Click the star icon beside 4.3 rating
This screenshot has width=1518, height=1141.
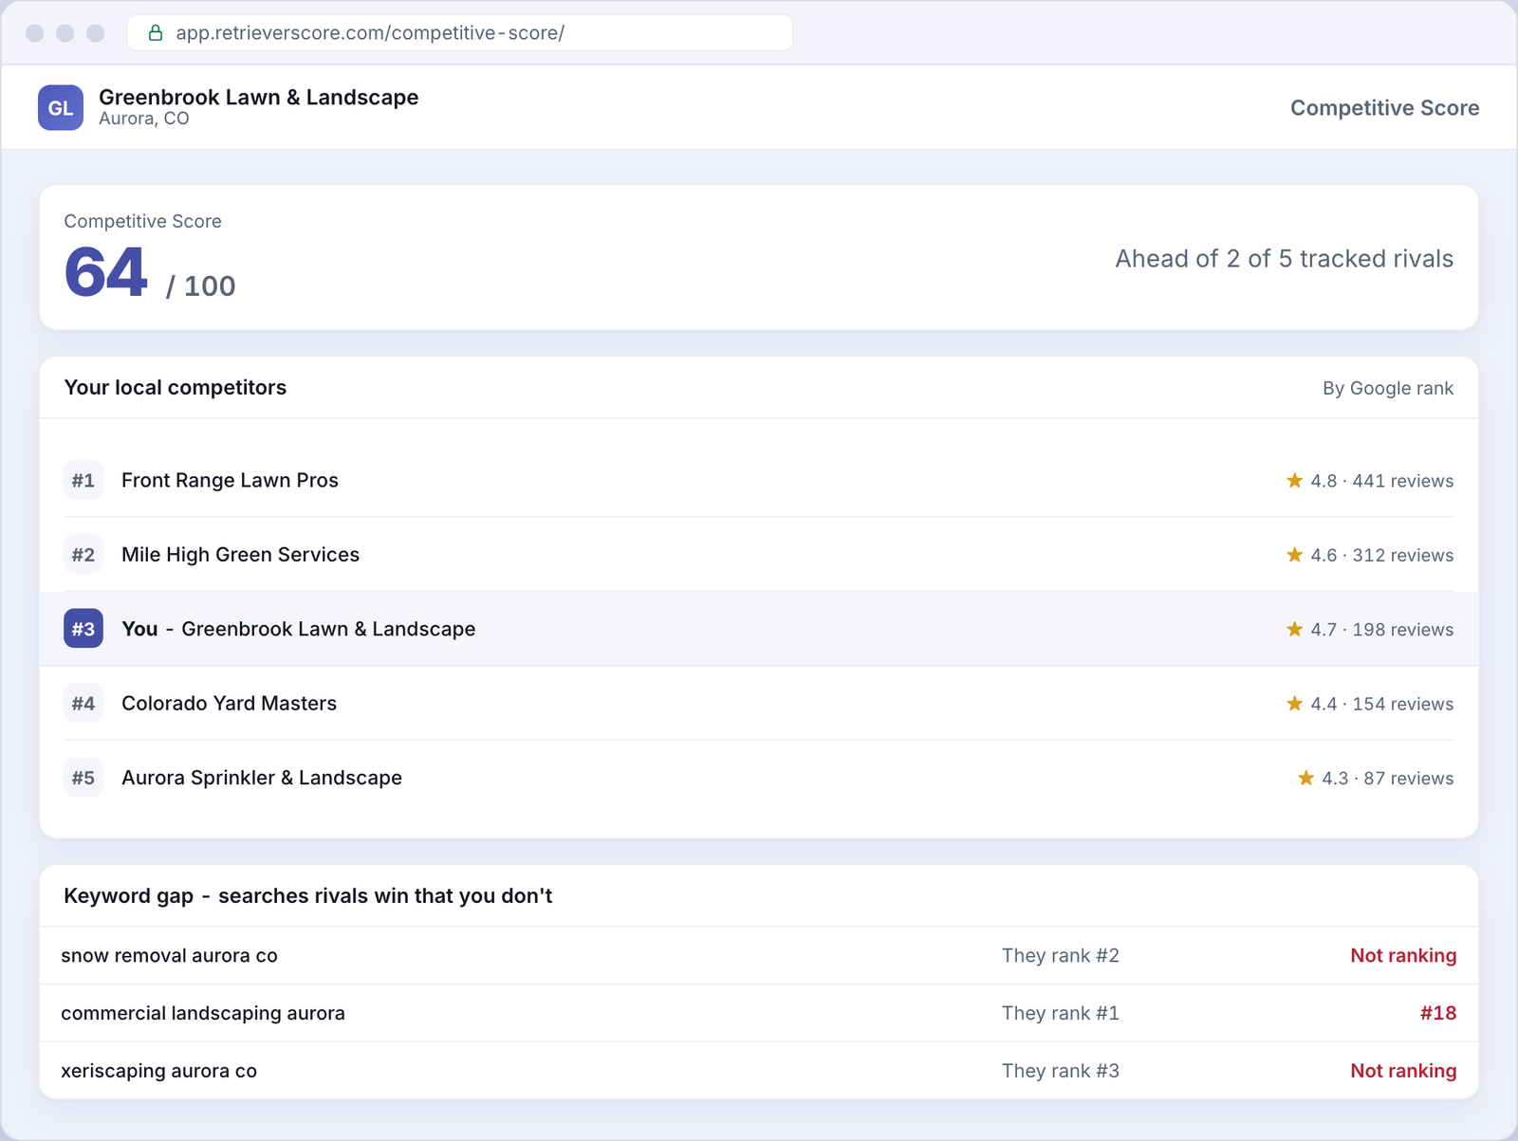tap(1305, 778)
